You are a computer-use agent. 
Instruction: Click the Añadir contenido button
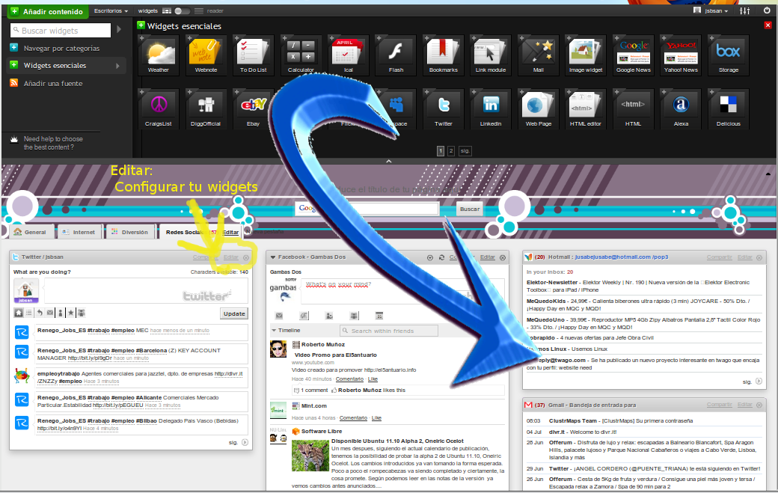coord(48,11)
